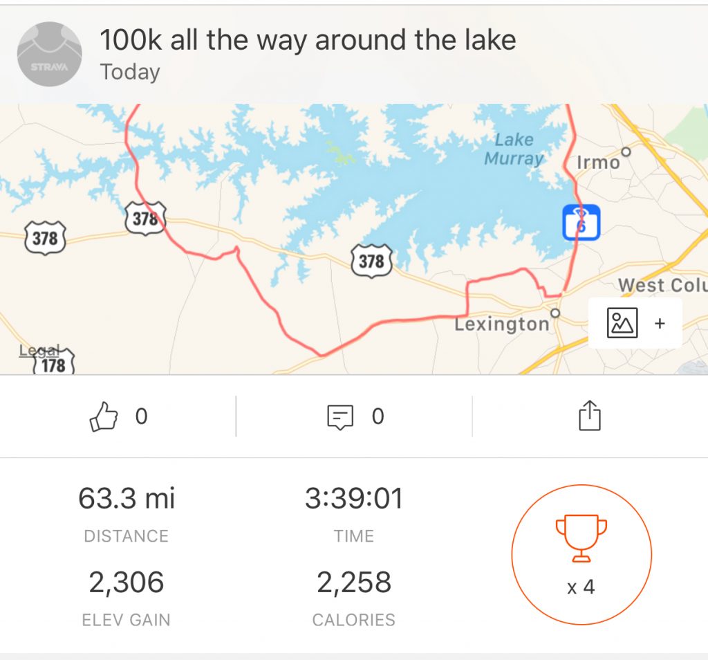708x660 pixels.
Task: Tap the 378 shield near Lexington
Action: point(371,260)
